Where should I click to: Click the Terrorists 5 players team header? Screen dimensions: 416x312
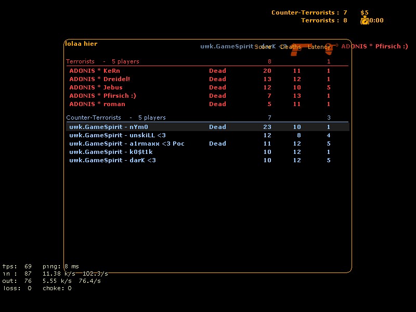click(x=102, y=61)
